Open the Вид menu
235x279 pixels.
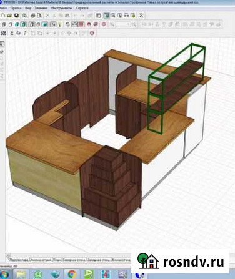27,8
